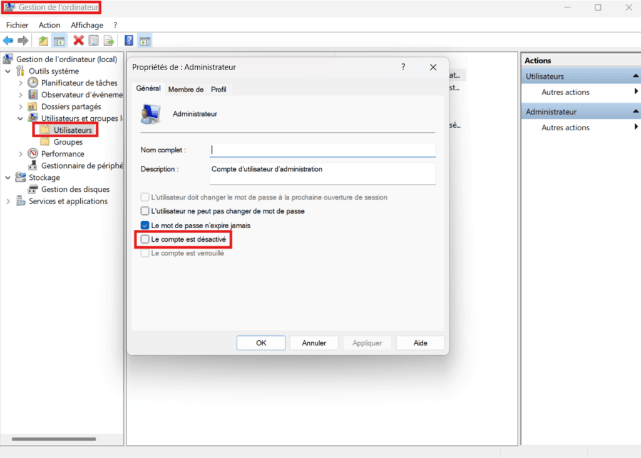The height and width of the screenshot is (458, 641).
Task: Enable 'Le compte est désactivé' checkbox
Action: 145,239
